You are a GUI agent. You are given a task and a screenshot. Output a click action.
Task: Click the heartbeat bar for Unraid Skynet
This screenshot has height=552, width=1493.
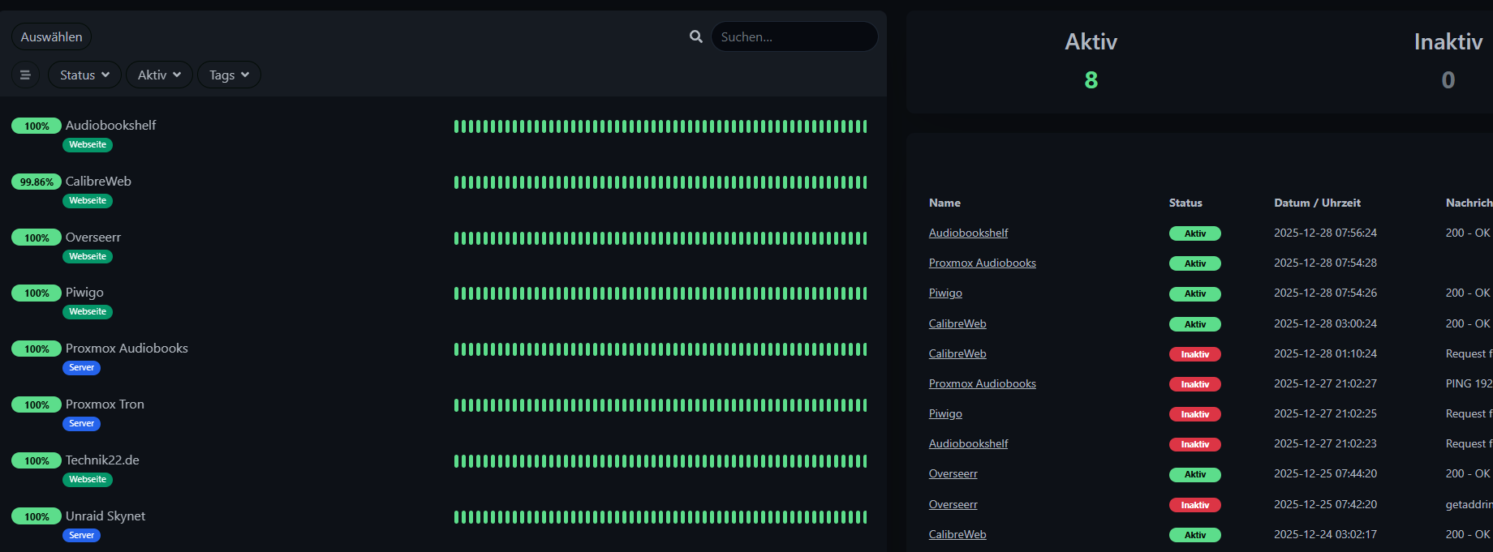pos(660,517)
